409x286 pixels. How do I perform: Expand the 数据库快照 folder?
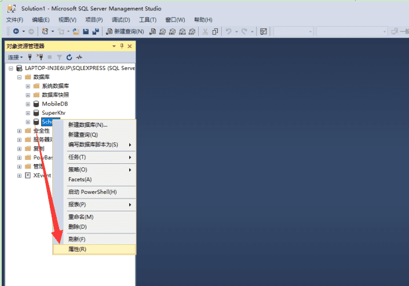click(x=28, y=95)
